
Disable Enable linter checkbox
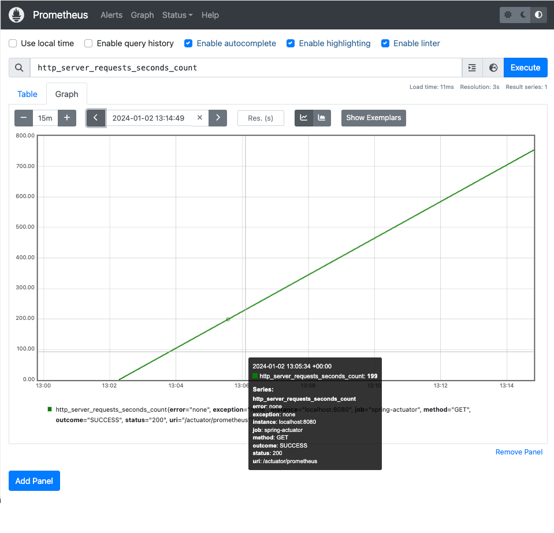[x=385, y=43]
